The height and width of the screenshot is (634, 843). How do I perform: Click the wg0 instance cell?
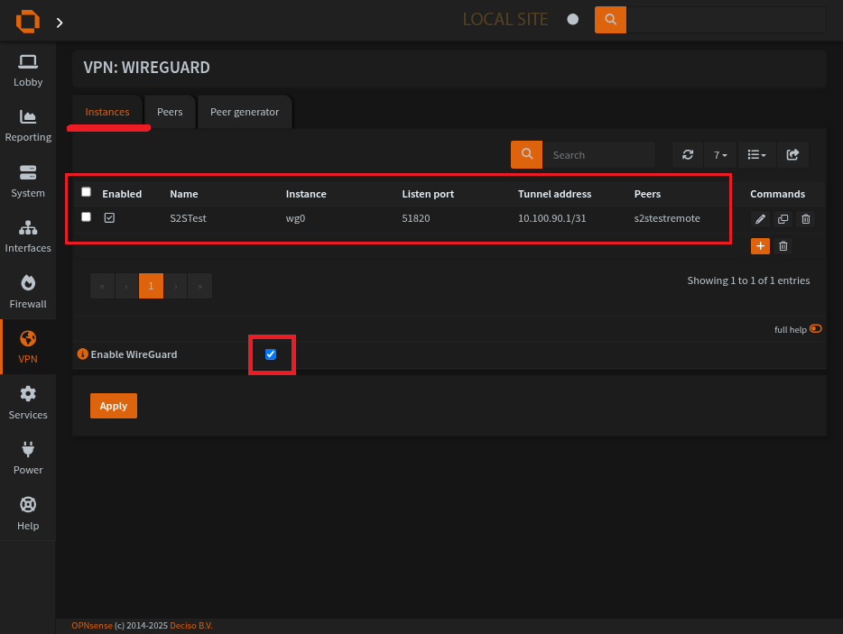click(295, 218)
